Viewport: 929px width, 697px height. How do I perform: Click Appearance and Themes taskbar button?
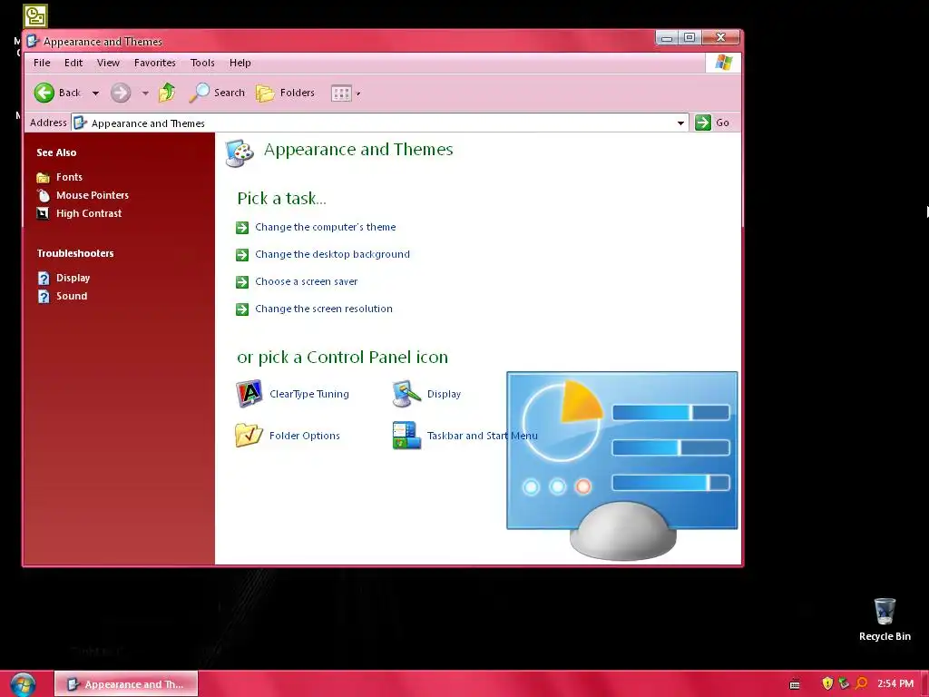(126, 684)
